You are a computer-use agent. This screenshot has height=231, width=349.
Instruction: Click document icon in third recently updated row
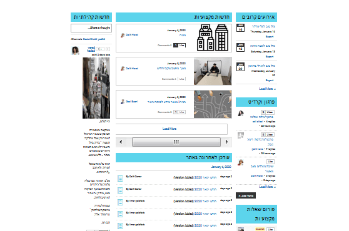click(x=120, y=202)
